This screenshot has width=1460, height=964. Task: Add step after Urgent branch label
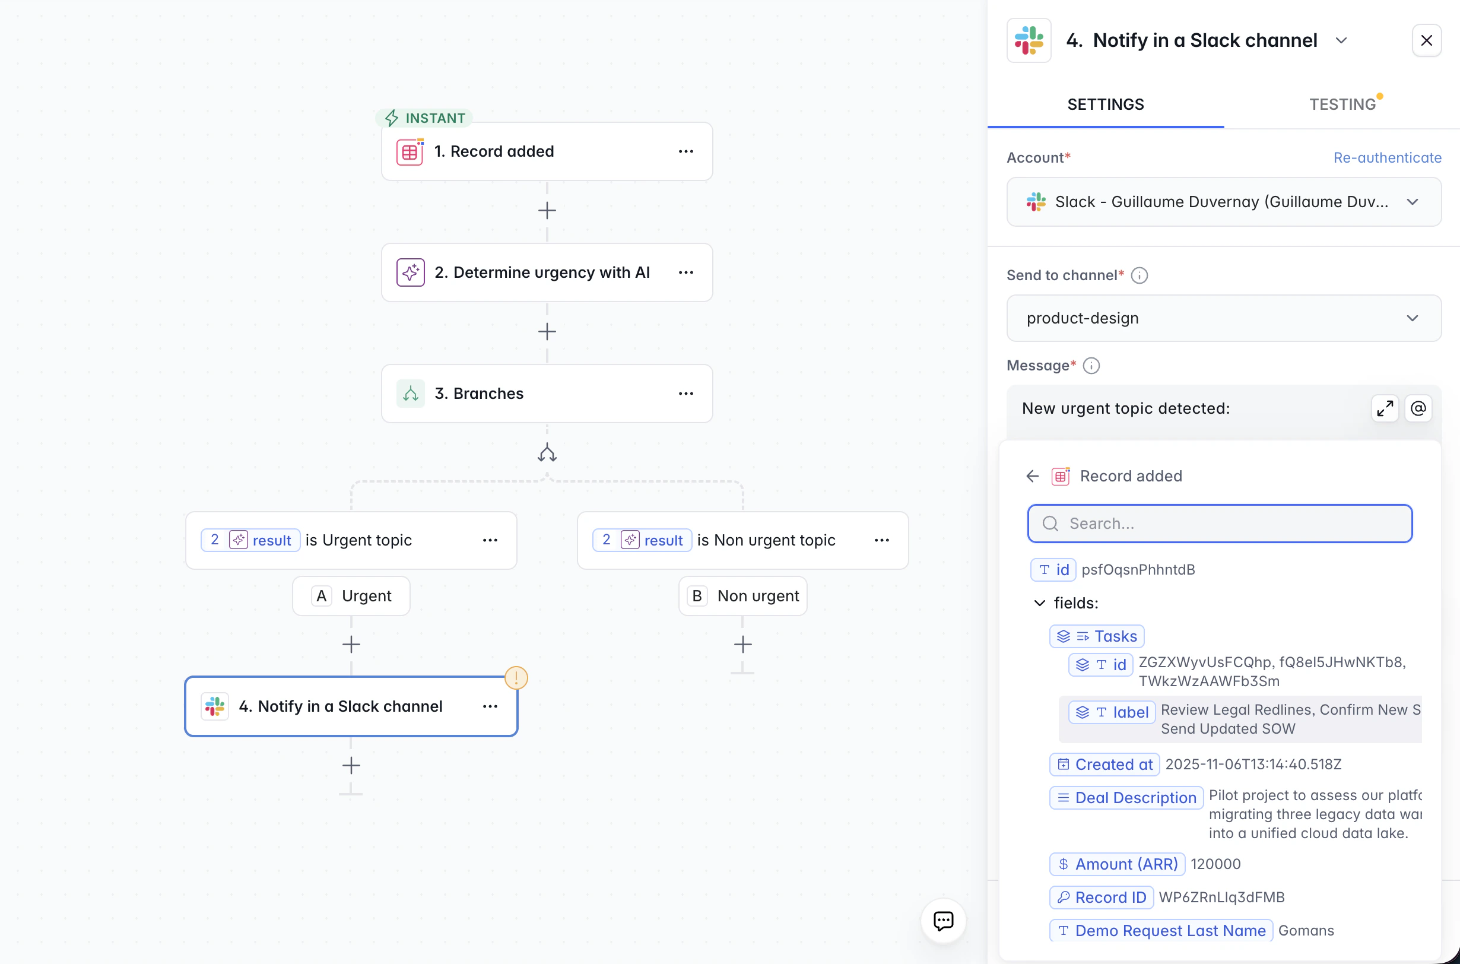pyautogui.click(x=351, y=643)
